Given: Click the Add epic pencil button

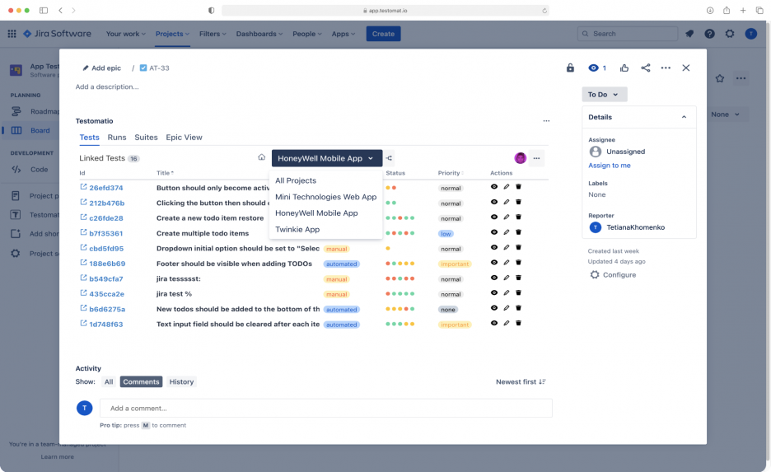Looking at the screenshot, I should pos(102,68).
